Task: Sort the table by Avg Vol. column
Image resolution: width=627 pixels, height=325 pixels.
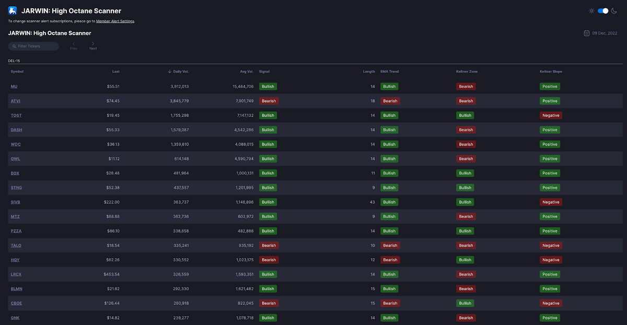Action: 247,71
